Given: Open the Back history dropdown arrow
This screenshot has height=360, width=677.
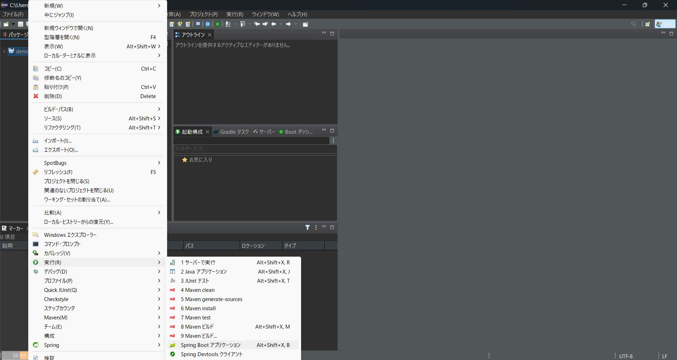Looking at the screenshot, I should coord(281,24).
